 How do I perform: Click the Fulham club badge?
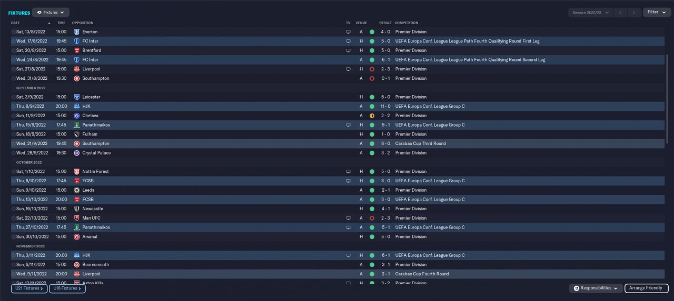[76, 134]
